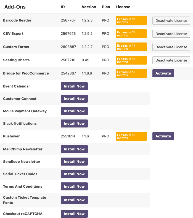Click the Barcode Reader expiry badge

[x=131, y=20]
